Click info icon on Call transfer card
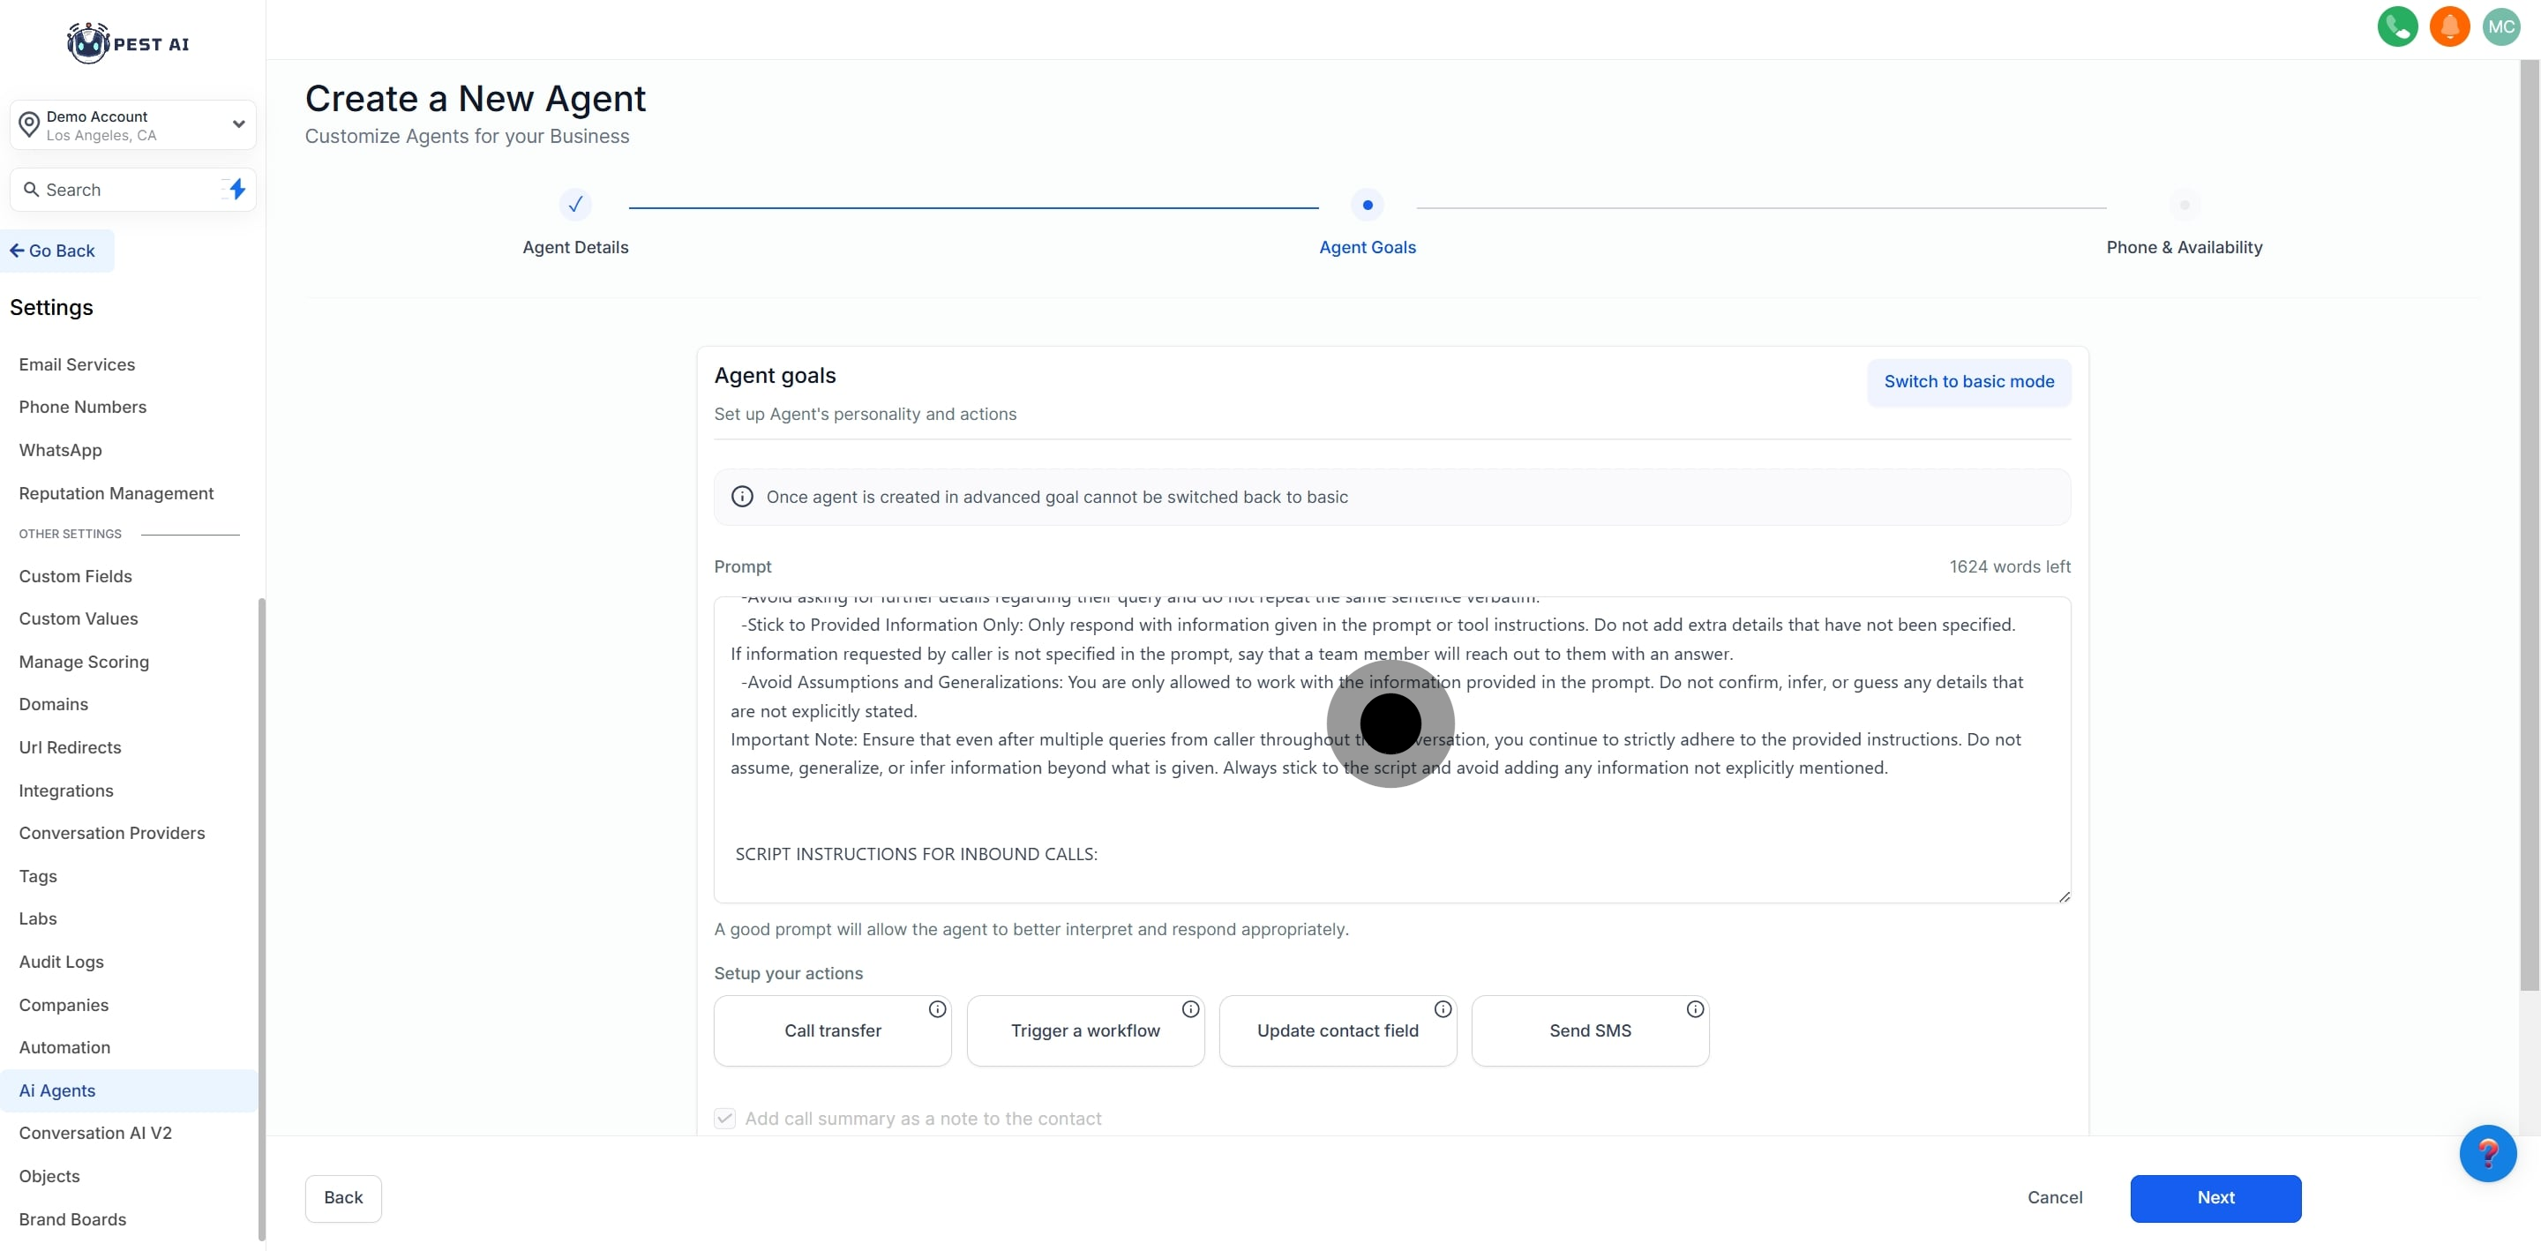 coord(937,1008)
